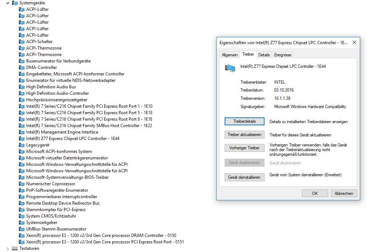Click the Remote Desktop Device Redirector Bus icon
Viewport: 372px width, 252px height.
[x=22, y=203]
